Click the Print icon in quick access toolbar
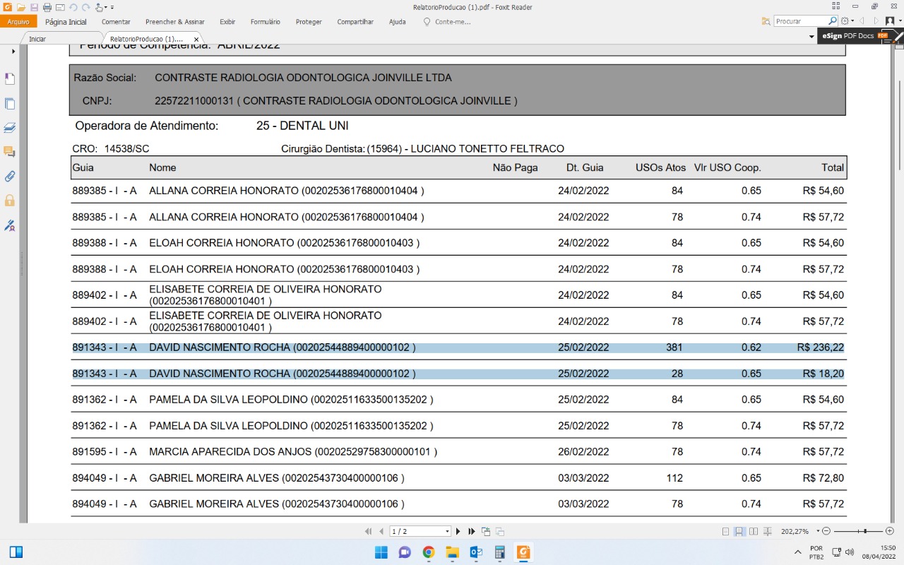This screenshot has width=904, height=565. pos(47,7)
